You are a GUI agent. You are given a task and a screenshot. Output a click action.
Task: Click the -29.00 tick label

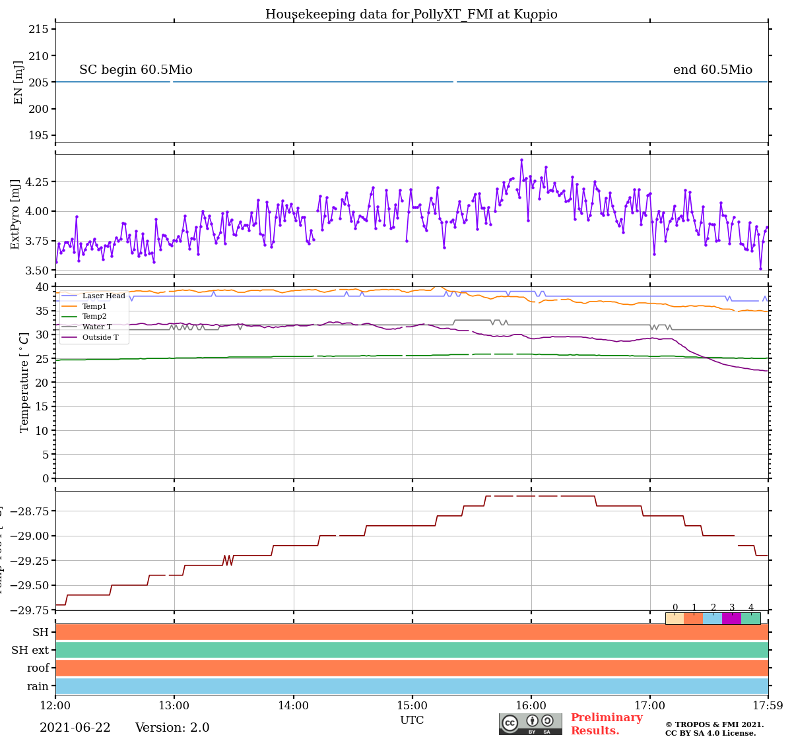pyautogui.click(x=30, y=536)
